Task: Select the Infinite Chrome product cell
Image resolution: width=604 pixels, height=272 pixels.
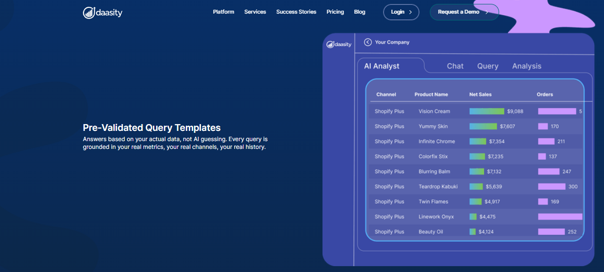Action: [x=437, y=142]
